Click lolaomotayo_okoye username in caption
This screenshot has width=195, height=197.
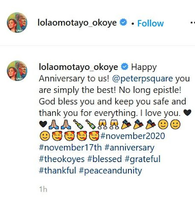(78, 67)
